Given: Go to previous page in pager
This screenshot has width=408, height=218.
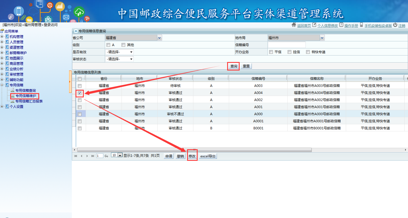Looking at the screenshot, I should (81, 156).
